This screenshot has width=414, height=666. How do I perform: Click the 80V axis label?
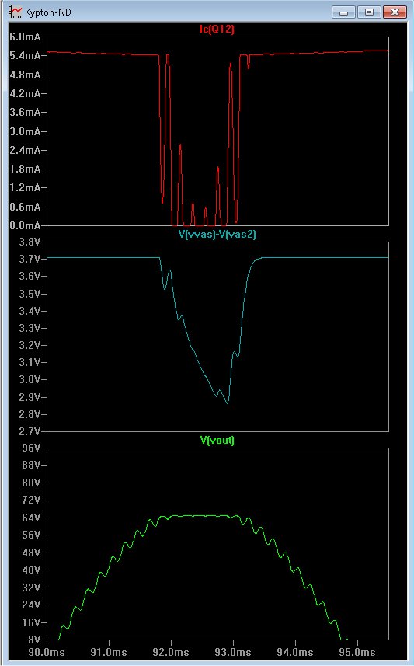coord(31,483)
